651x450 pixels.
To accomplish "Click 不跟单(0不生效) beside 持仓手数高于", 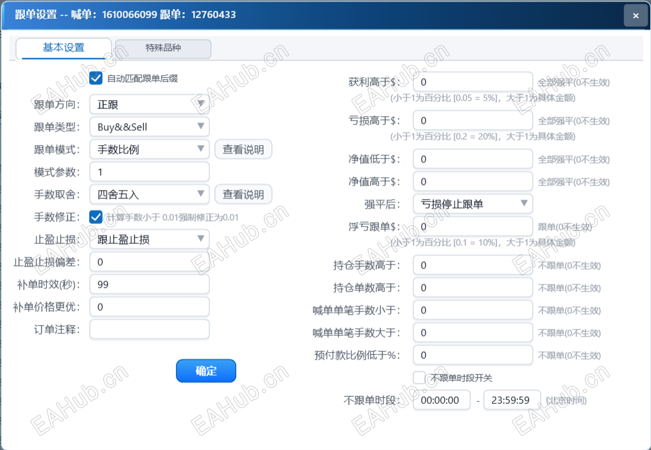I will (x=569, y=266).
